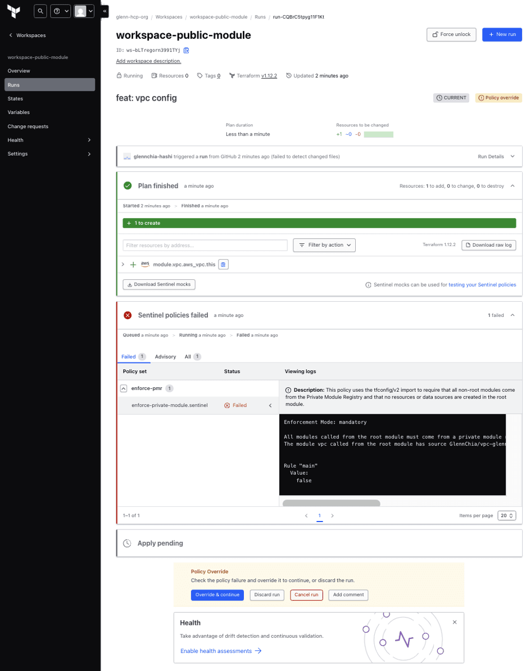Click Cancel run button
This screenshot has height=671, width=526.
[306, 595]
